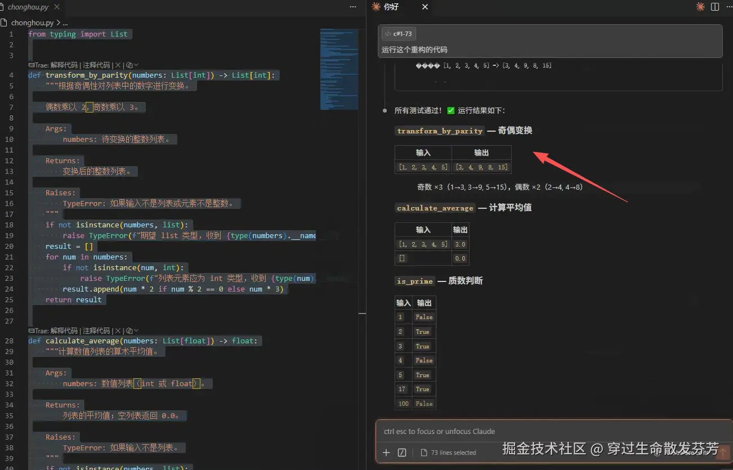Dismiss Trae code lens above transform_by_parity with X
This screenshot has height=470, width=733.
point(119,65)
